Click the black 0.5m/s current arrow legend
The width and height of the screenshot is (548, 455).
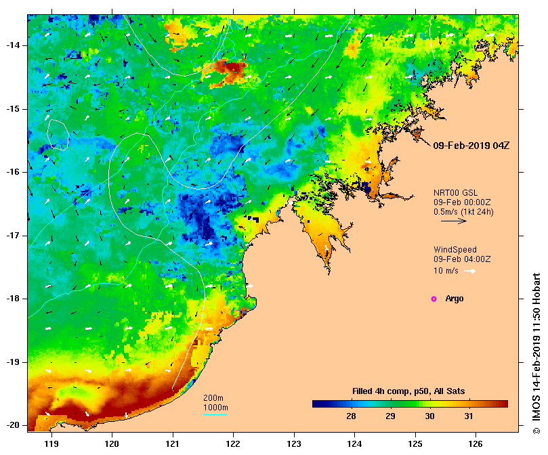click(454, 221)
